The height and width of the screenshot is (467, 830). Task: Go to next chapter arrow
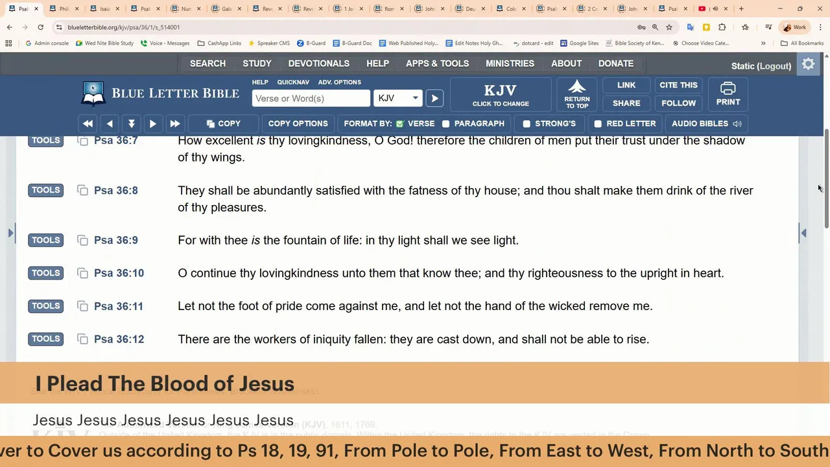tap(153, 123)
